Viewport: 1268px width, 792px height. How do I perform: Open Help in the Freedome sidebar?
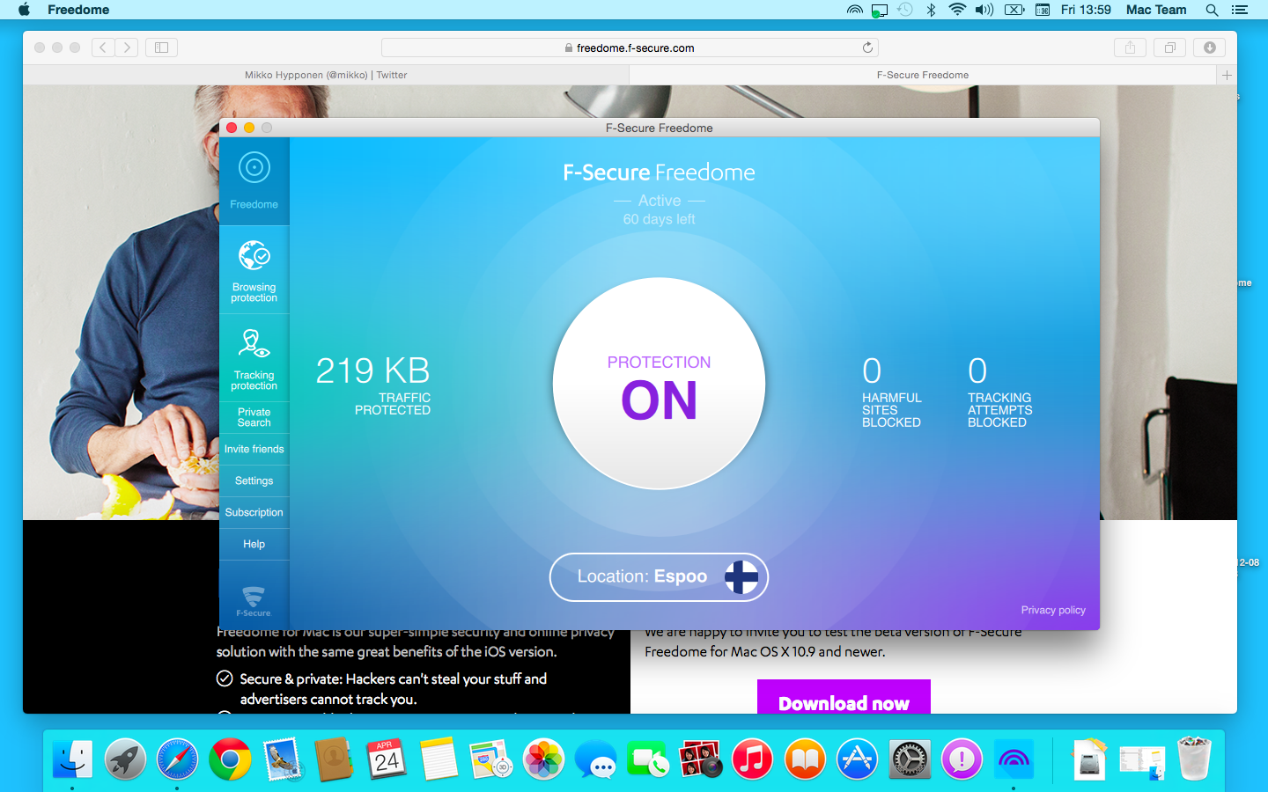click(254, 544)
